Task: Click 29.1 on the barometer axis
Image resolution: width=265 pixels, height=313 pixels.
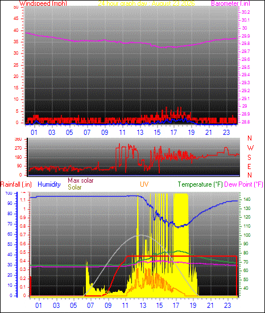Action: (x=246, y=98)
